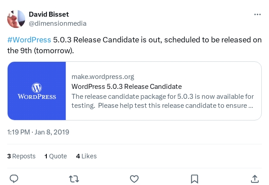The width and height of the screenshot is (269, 185).
Task: View the 1 Quote list
Action: pos(56,156)
